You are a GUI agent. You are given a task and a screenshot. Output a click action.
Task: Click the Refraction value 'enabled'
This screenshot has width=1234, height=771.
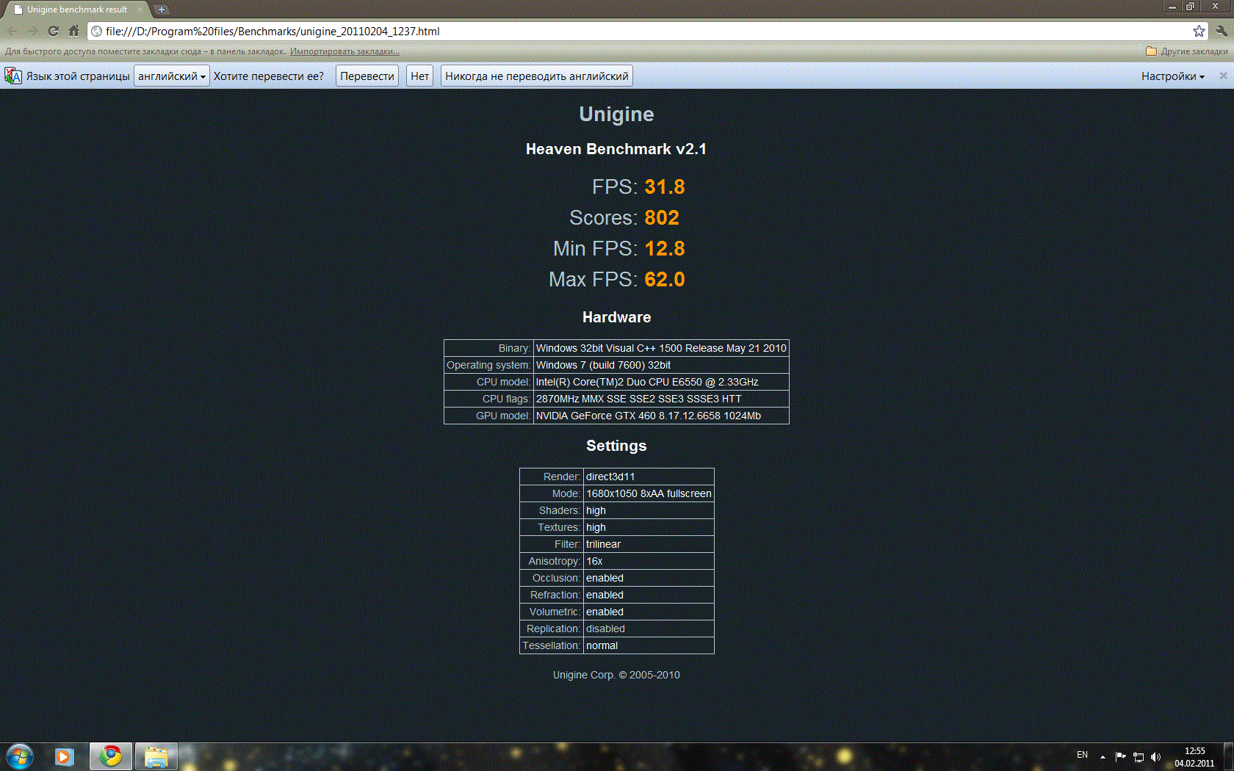pos(649,595)
